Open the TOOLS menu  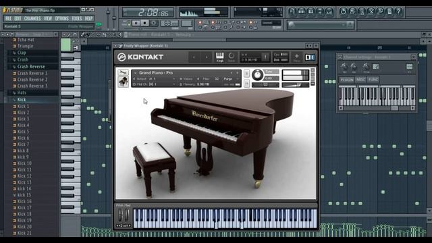(x=77, y=18)
